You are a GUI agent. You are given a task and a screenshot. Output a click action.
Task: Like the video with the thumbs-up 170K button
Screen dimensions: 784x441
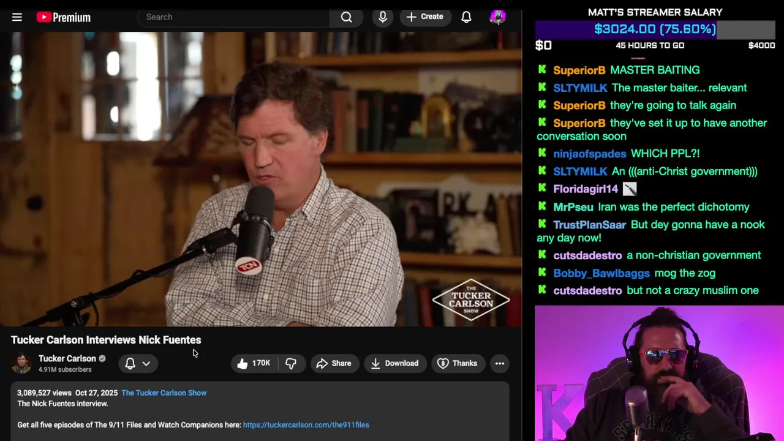point(254,363)
